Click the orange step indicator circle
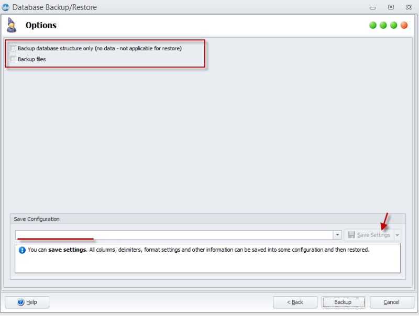419x316 pixels. [404, 25]
